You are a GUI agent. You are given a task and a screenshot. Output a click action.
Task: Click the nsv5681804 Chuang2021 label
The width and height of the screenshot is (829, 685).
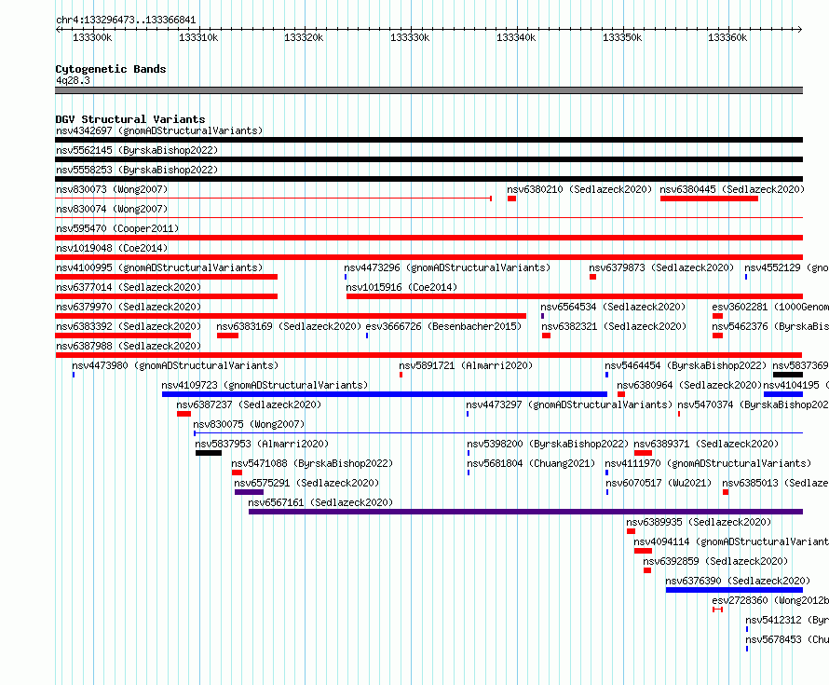pos(531,463)
